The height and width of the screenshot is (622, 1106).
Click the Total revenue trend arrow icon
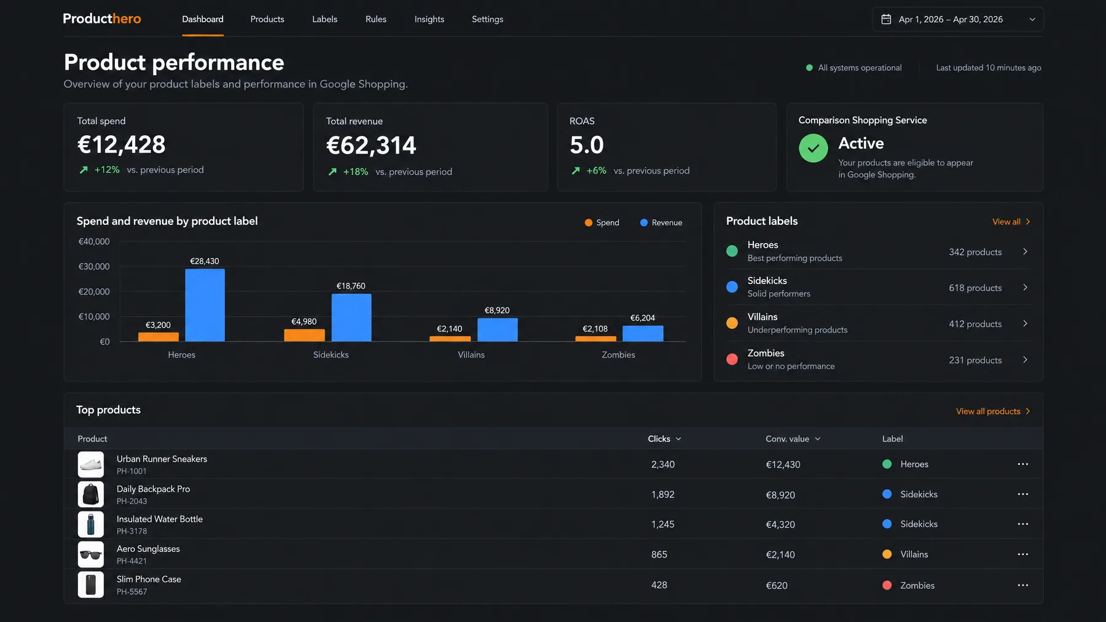coord(332,171)
